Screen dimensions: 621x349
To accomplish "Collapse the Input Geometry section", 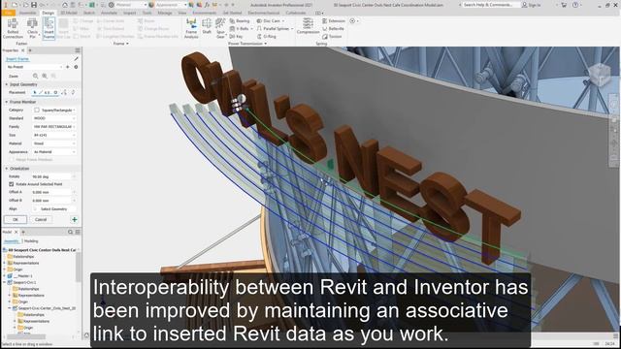I will [x=7, y=84].
